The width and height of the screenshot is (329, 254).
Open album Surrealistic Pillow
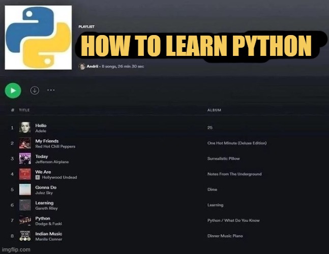pyautogui.click(x=223, y=158)
